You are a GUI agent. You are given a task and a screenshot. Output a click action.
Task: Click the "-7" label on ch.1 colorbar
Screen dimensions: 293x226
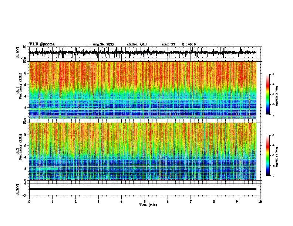tap(273, 114)
